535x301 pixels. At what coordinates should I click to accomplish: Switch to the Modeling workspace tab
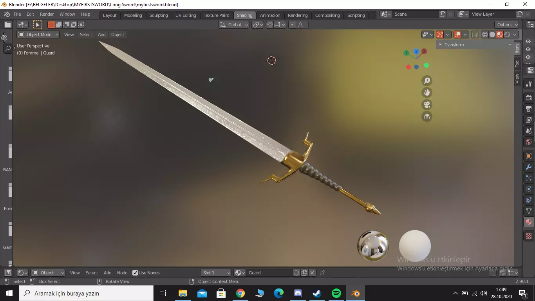pyautogui.click(x=133, y=15)
